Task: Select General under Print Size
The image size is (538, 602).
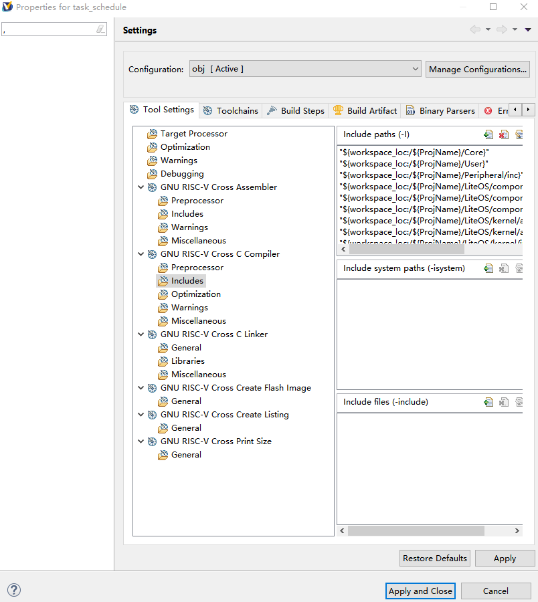Action: (x=179, y=455)
